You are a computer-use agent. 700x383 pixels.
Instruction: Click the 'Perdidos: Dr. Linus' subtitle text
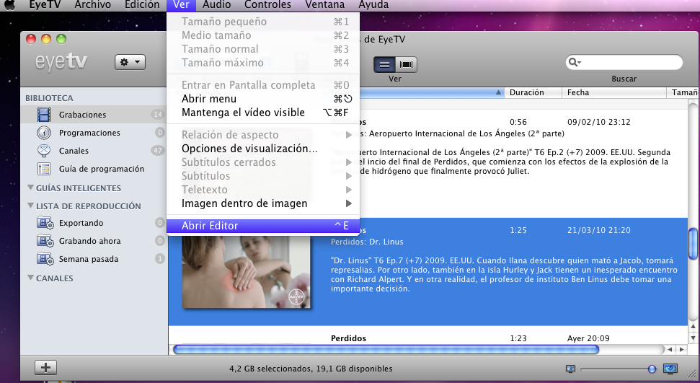click(367, 242)
